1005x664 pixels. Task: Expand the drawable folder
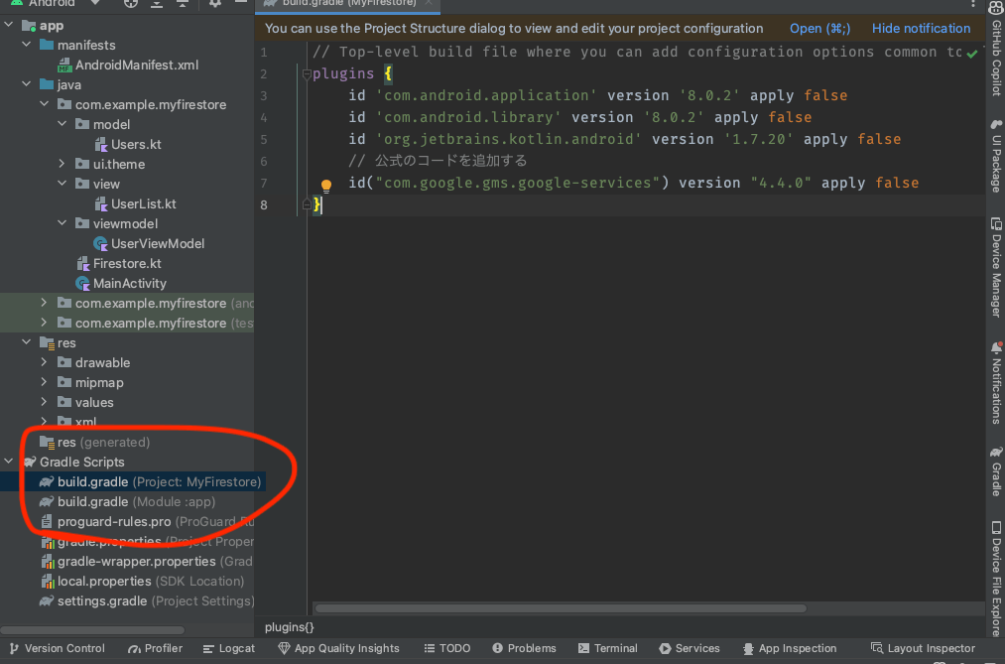[45, 362]
